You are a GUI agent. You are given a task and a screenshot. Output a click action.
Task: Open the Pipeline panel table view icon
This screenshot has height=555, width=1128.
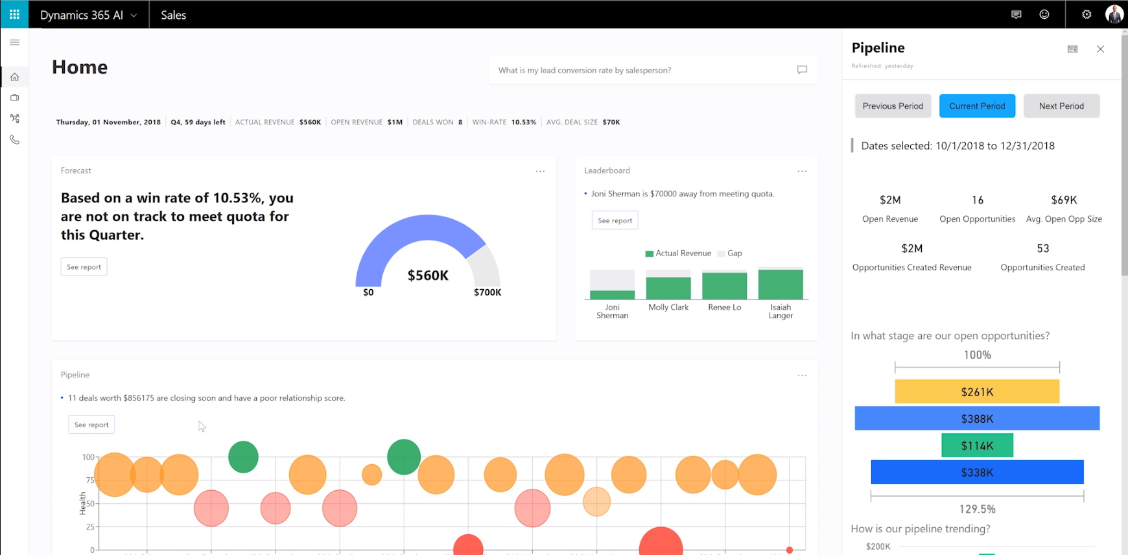pos(1072,49)
